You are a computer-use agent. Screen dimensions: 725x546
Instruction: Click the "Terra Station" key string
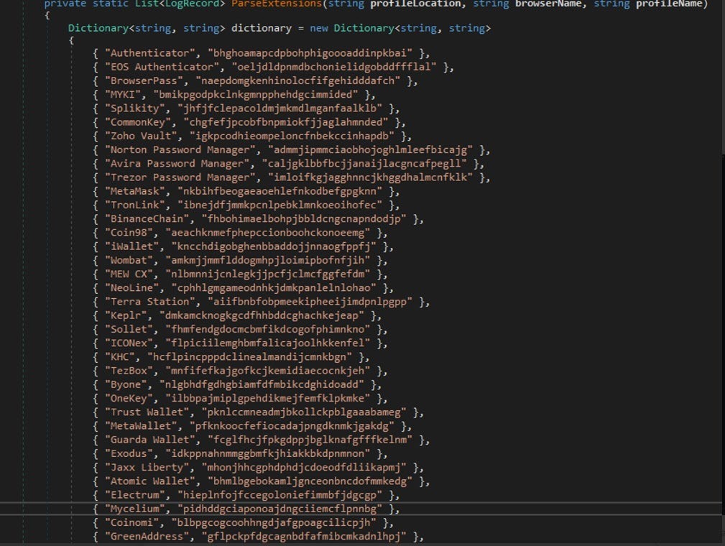[x=150, y=302]
